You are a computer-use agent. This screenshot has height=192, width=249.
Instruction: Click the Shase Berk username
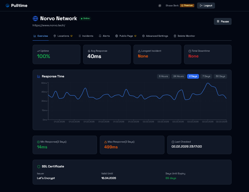click(172, 6)
